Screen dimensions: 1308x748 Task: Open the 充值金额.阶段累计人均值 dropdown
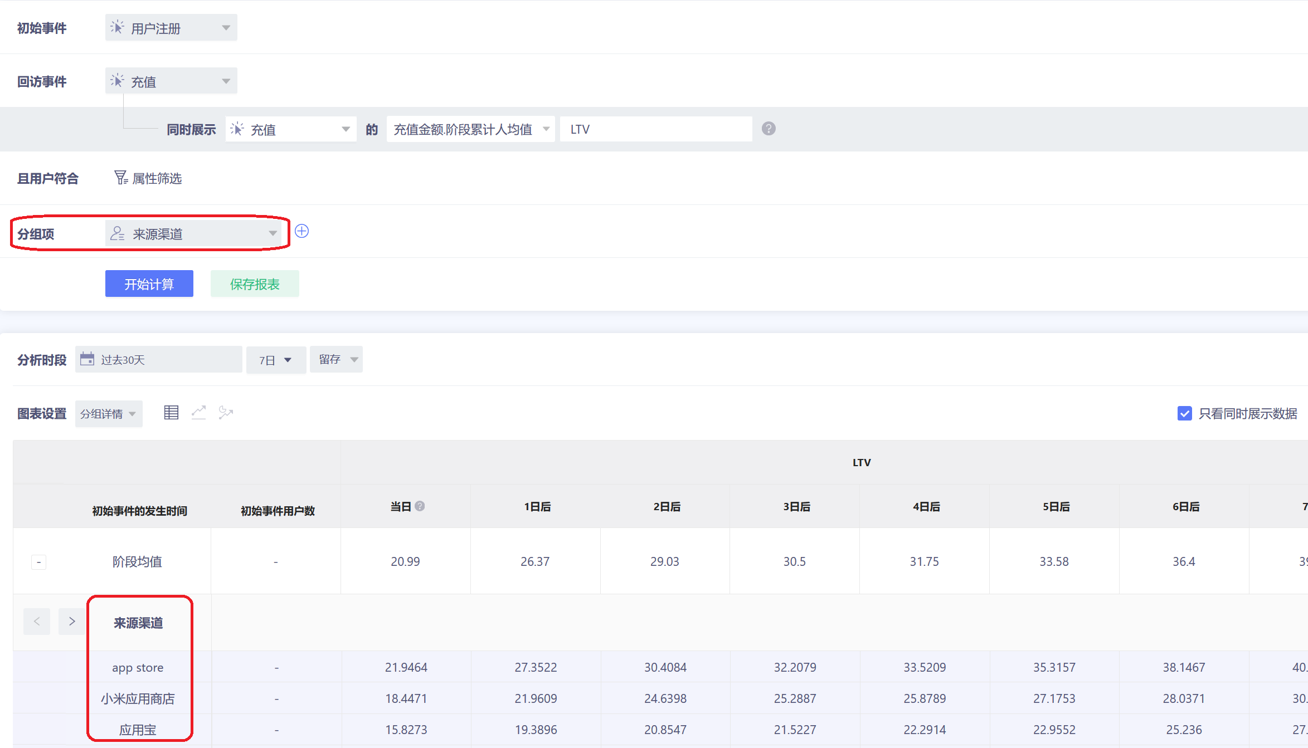pyautogui.click(x=471, y=129)
